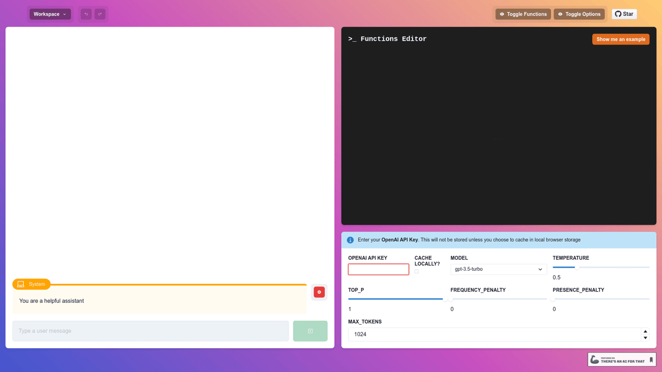Image resolution: width=662 pixels, height=372 pixels.
Task: Star the project on GitHub
Action: coord(624,14)
